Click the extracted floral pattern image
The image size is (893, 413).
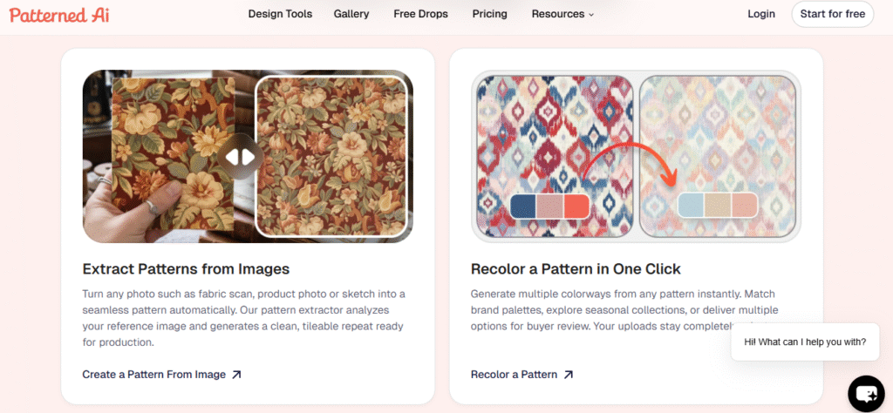pos(331,157)
